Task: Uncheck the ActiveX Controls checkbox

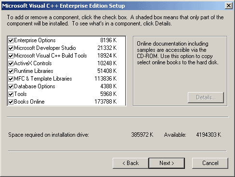Action: [x=11, y=63]
